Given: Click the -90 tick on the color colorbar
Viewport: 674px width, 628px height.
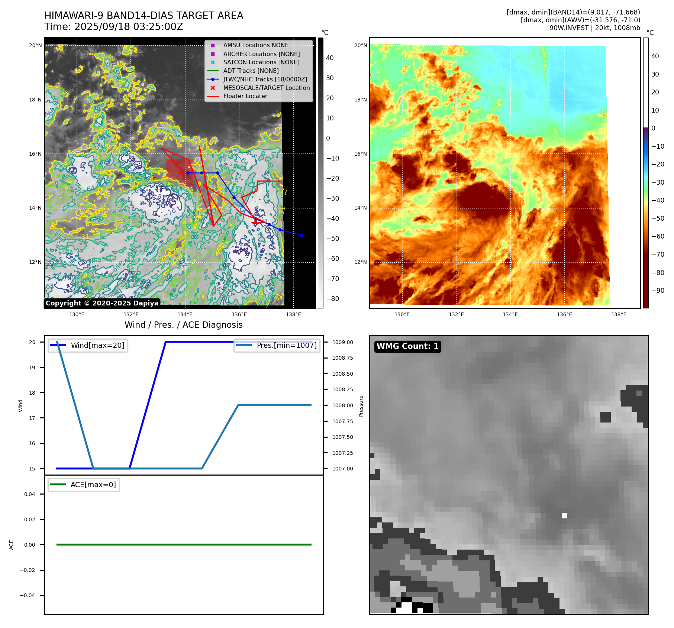Looking at the screenshot, I should [x=658, y=291].
